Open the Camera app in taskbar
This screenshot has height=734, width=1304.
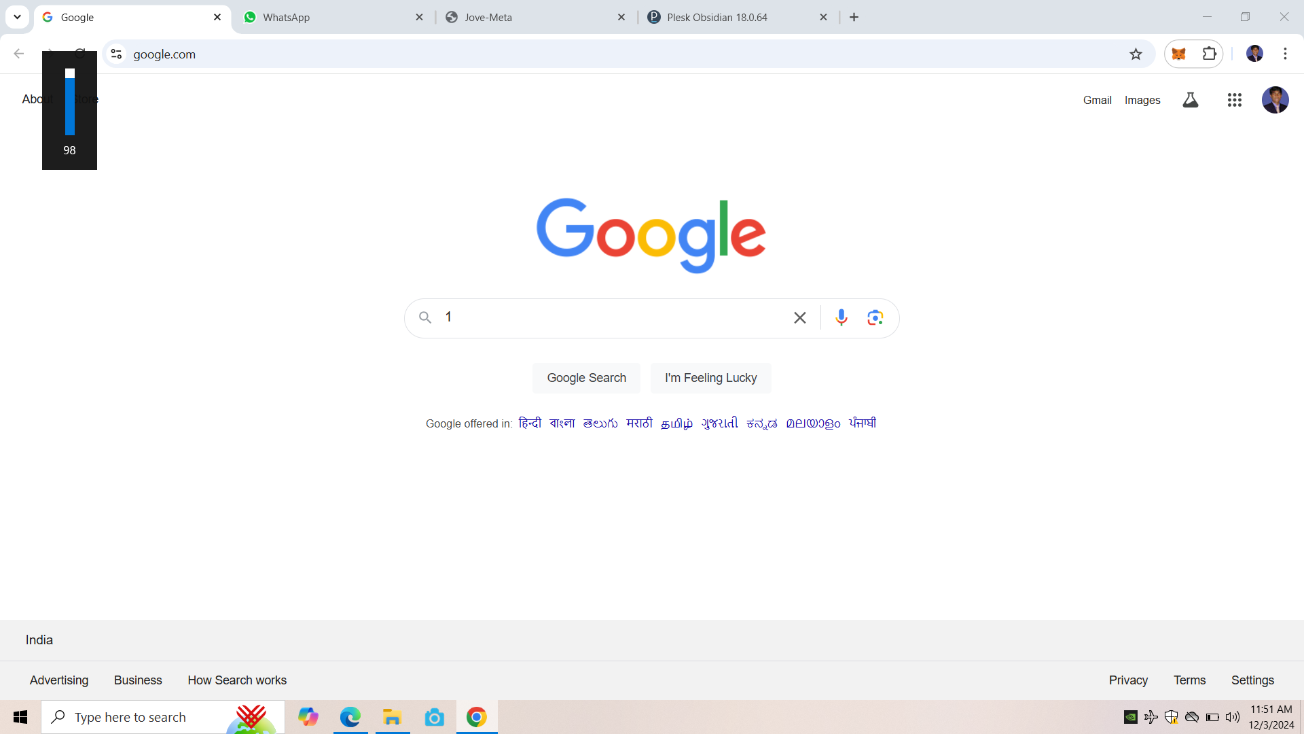click(x=434, y=717)
